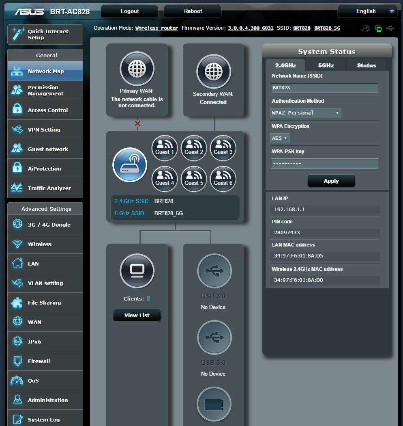Apply the wireless settings
This screenshot has height=426, width=403.
331,181
